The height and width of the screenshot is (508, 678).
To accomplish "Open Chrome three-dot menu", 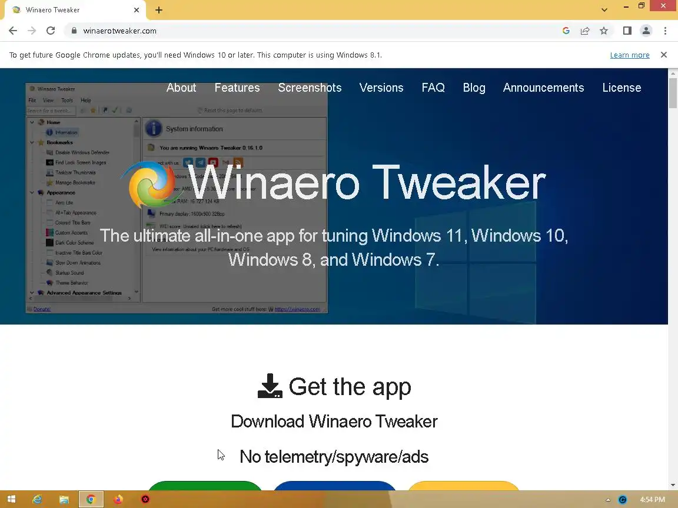I will point(665,31).
